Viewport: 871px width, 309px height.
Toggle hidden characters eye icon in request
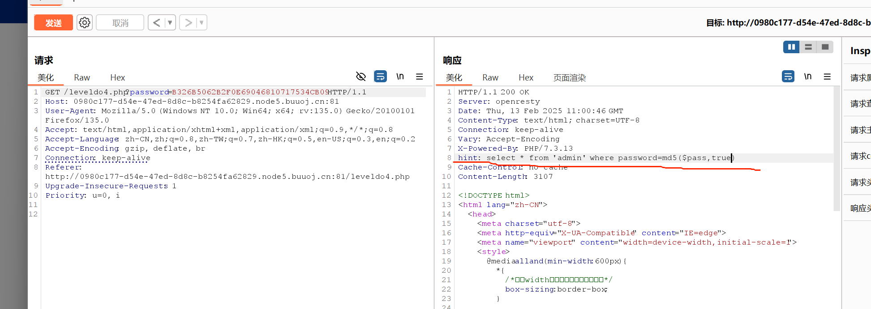click(x=360, y=76)
